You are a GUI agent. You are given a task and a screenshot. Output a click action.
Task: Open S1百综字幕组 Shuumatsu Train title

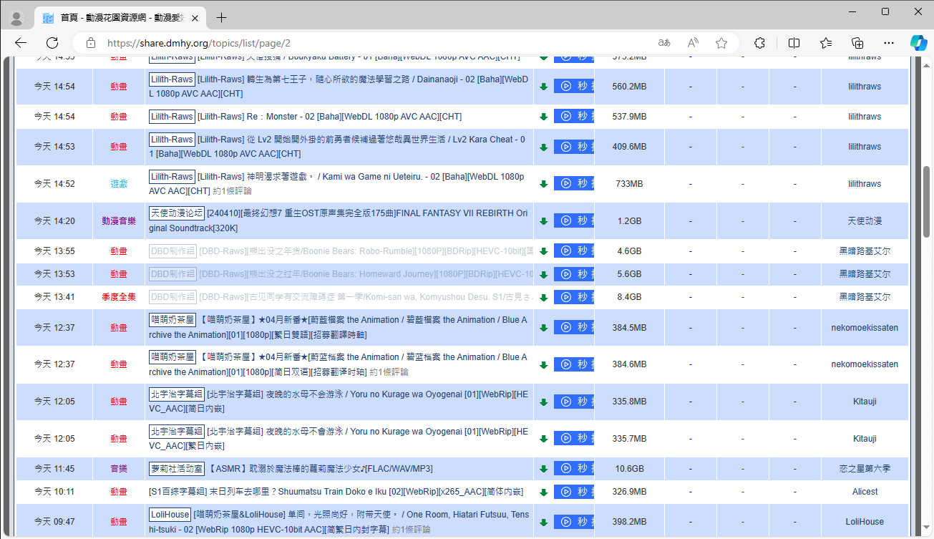point(336,492)
